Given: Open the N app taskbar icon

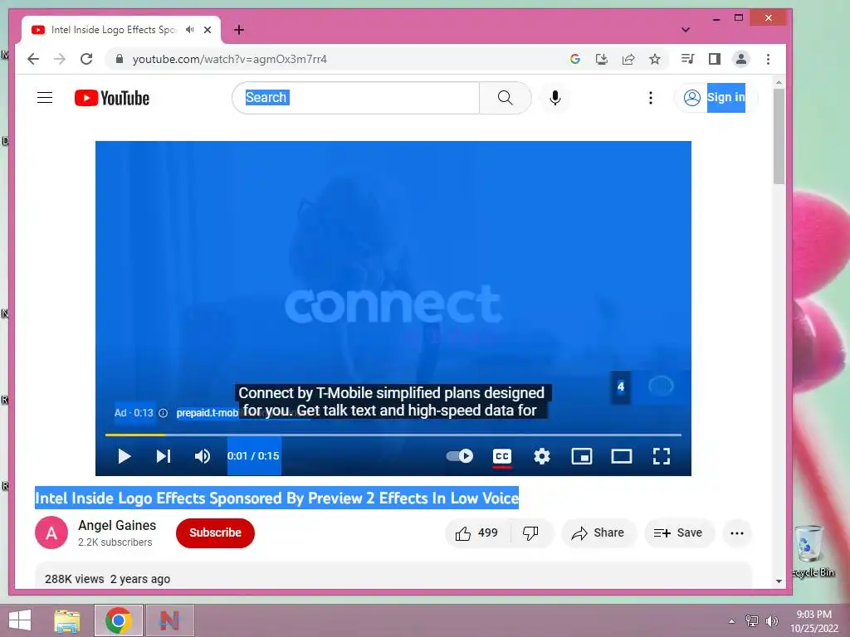Looking at the screenshot, I should (x=169, y=620).
